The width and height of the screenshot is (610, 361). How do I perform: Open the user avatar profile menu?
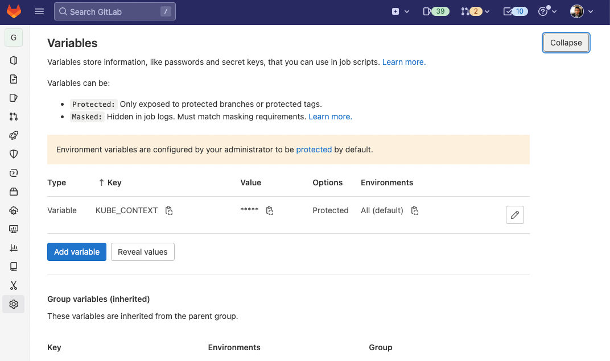pos(582,11)
